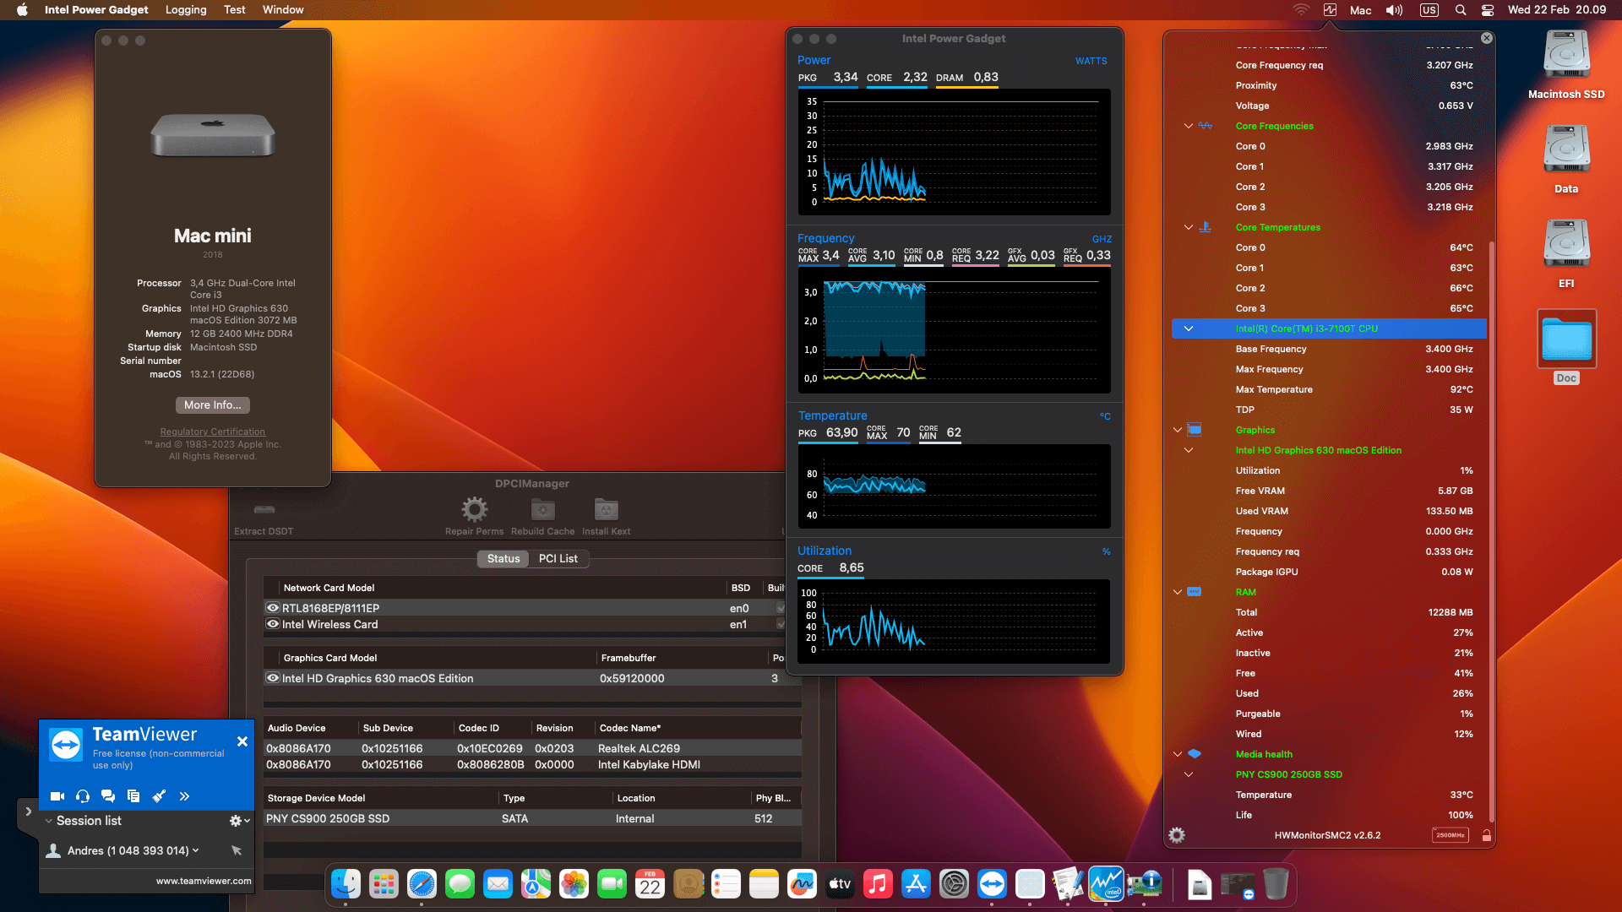Click the HWMonitorSMC2 lock icon
The width and height of the screenshot is (1622, 912).
point(1487,835)
